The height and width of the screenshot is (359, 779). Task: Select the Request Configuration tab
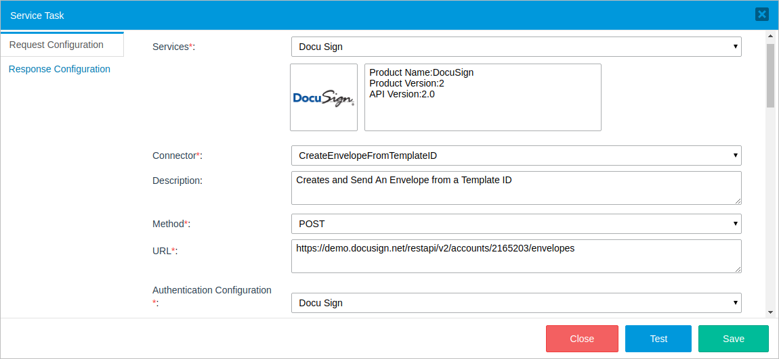(56, 45)
